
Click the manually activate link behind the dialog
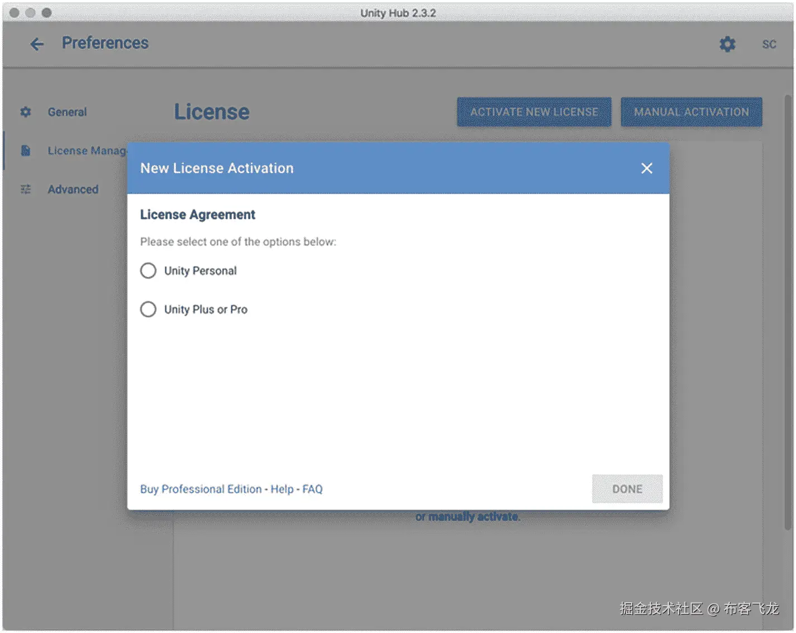(x=474, y=517)
